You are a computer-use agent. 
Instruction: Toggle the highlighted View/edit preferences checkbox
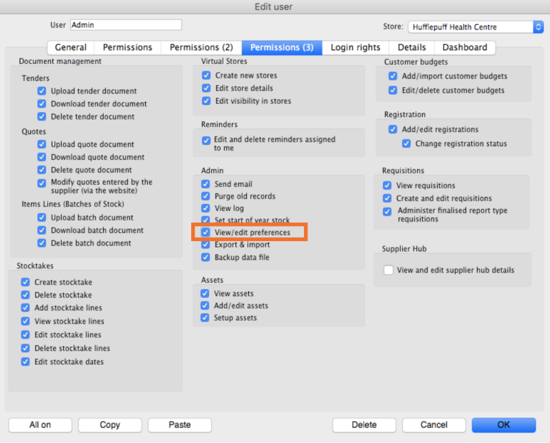pyautogui.click(x=206, y=232)
